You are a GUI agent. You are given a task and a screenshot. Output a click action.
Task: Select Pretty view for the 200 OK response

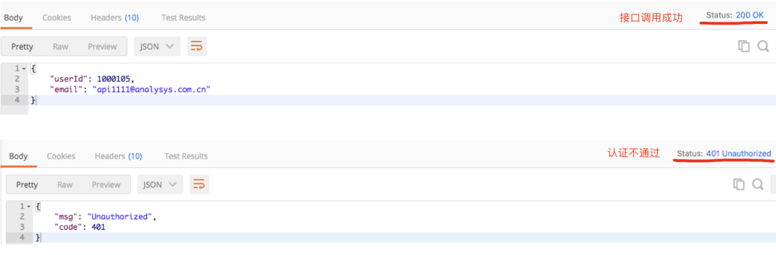(x=22, y=47)
